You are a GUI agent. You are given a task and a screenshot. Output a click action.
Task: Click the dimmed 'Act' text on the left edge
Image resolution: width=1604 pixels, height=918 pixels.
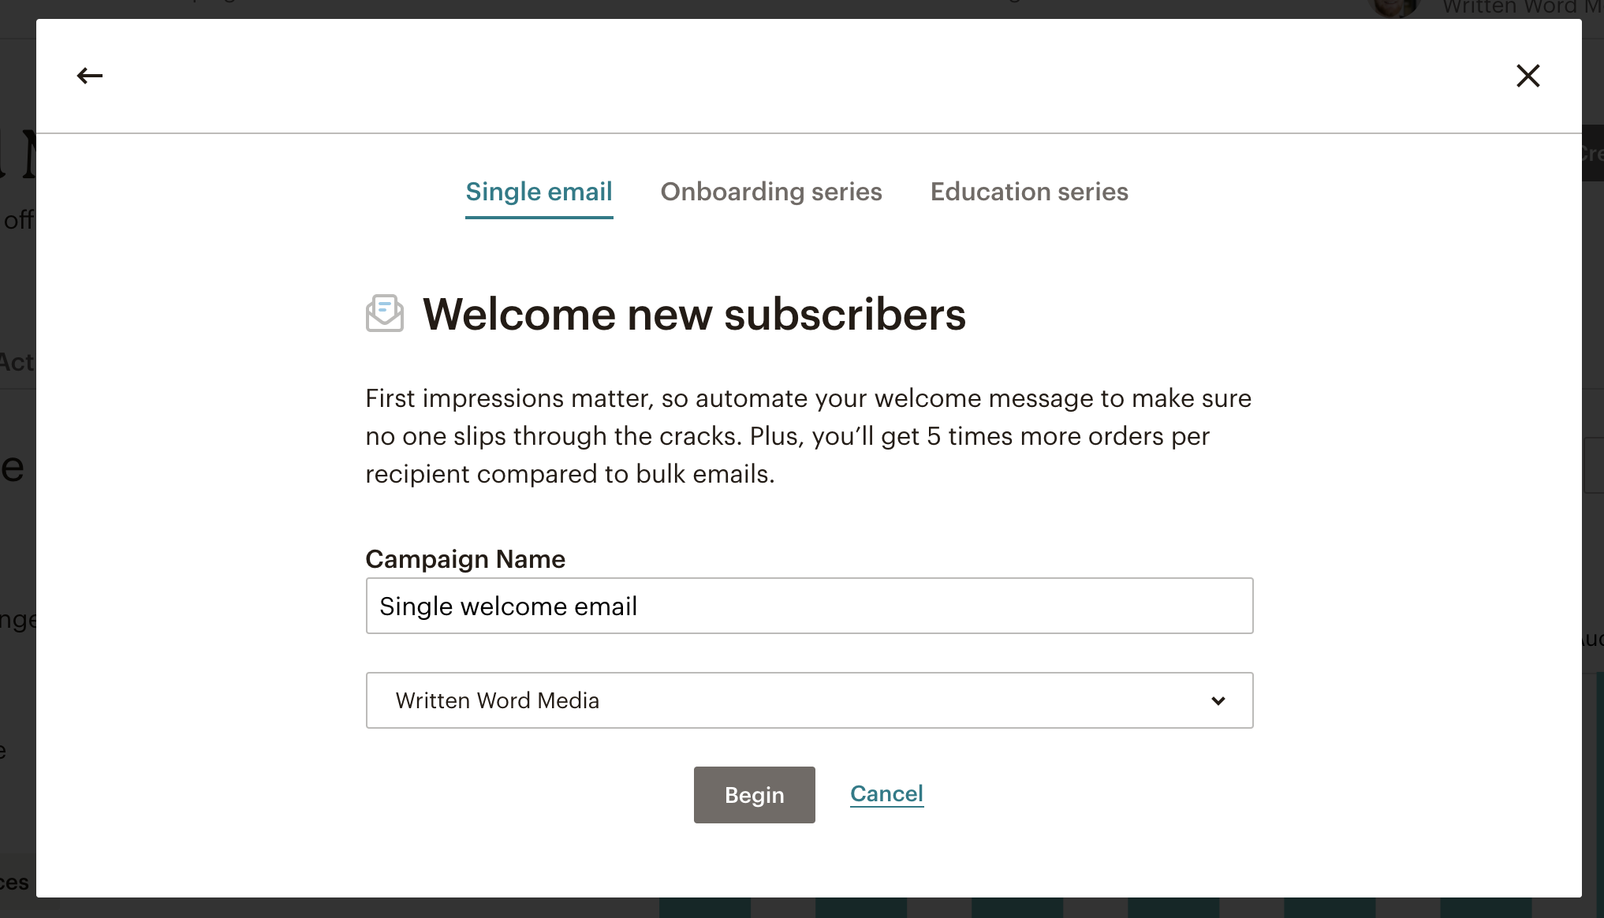pyautogui.click(x=17, y=362)
